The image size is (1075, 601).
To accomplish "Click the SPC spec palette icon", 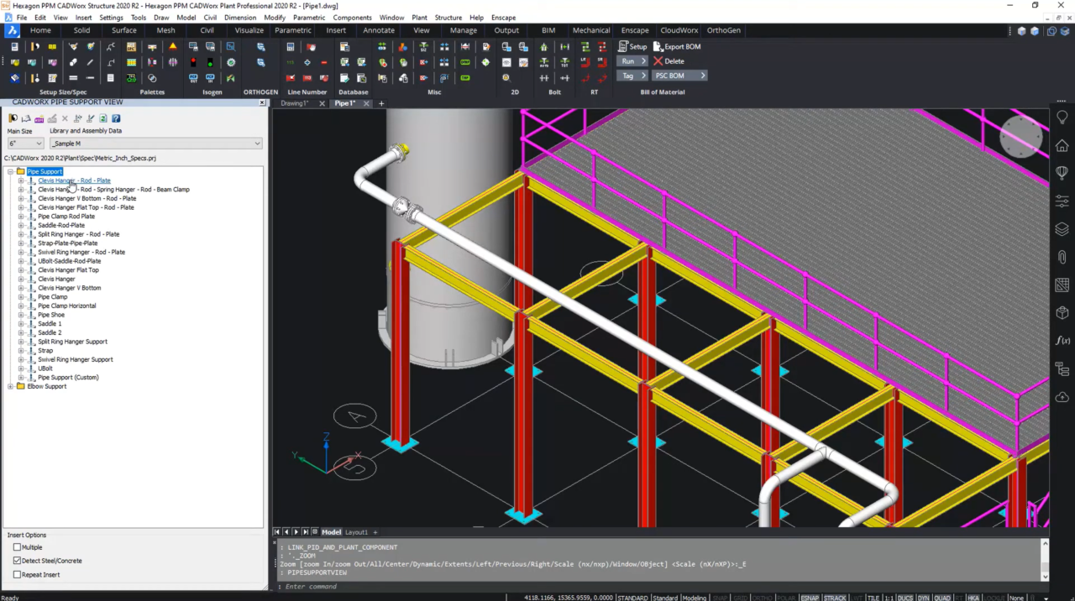I will coord(131,46).
